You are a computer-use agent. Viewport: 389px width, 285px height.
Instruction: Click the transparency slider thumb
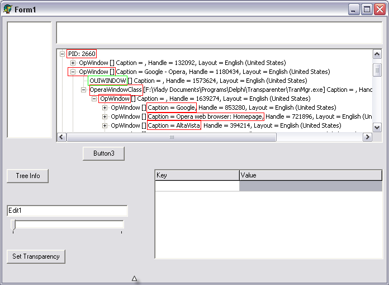click(13, 225)
